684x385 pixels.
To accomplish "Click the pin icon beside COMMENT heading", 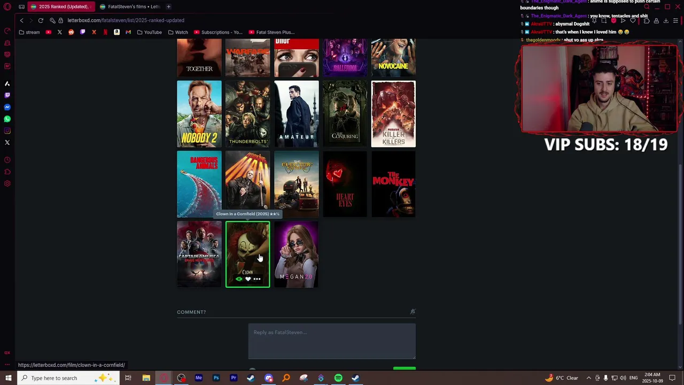I will coord(413,312).
